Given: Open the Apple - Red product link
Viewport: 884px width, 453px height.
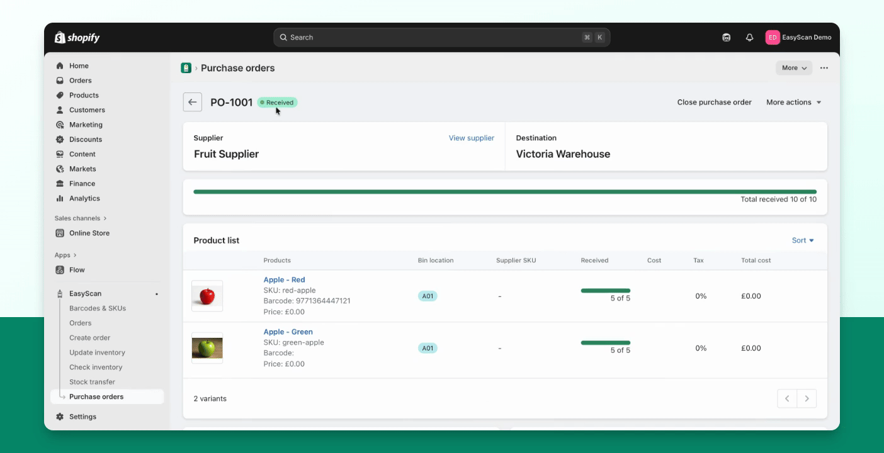Looking at the screenshot, I should click(x=284, y=280).
